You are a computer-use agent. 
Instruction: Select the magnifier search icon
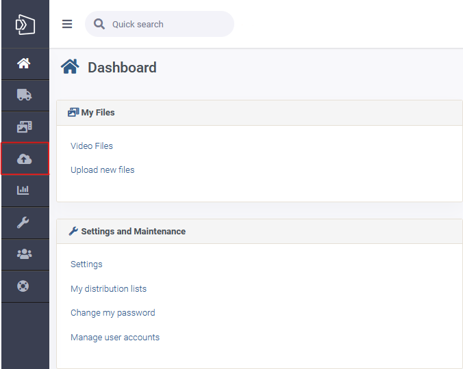[99, 24]
